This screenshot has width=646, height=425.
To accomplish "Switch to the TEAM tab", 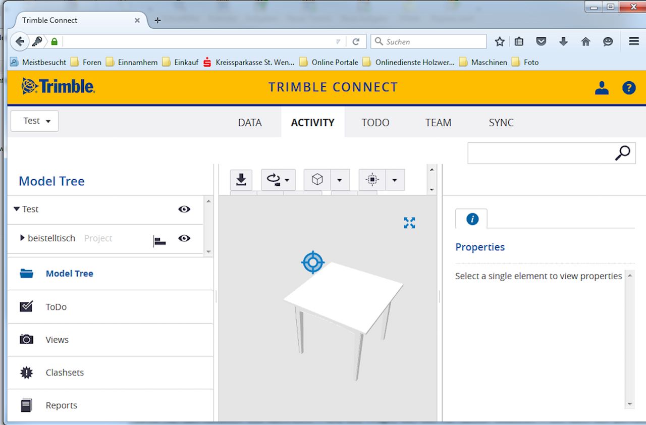I will tap(438, 123).
